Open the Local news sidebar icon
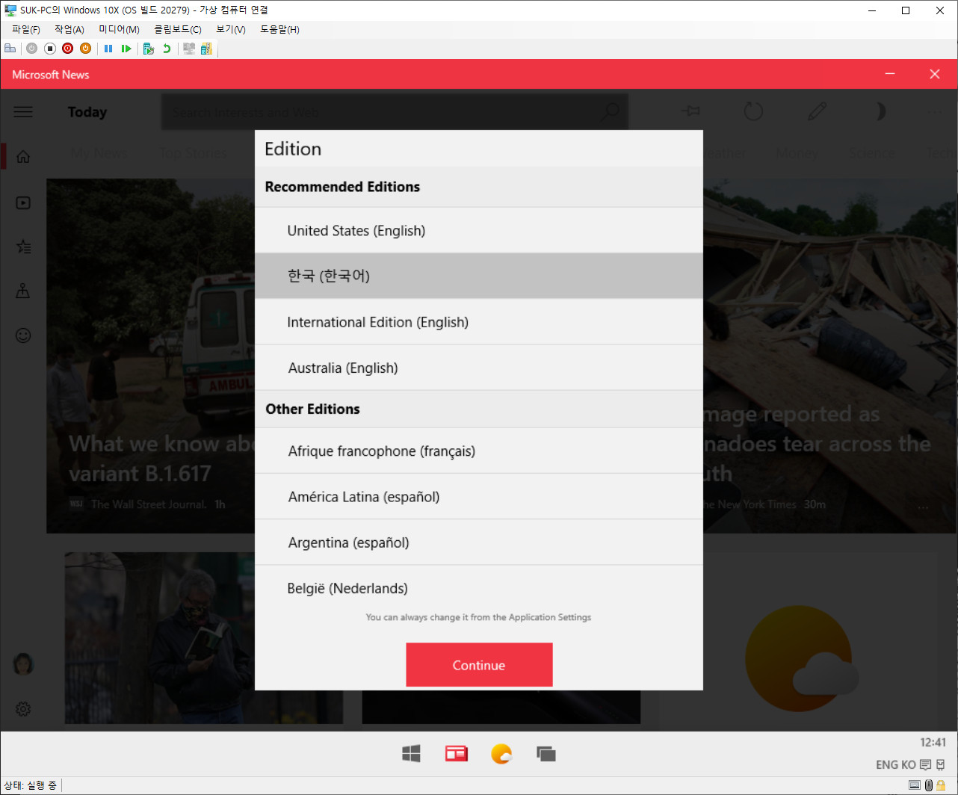Image resolution: width=958 pixels, height=795 pixels. pos(23,291)
